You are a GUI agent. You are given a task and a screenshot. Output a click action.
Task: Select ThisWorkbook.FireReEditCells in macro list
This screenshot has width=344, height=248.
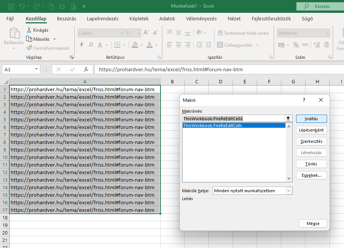coord(234,126)
